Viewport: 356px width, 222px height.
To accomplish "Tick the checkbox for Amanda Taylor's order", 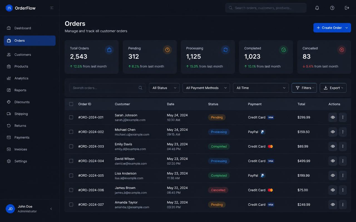I will coord(71,205).
